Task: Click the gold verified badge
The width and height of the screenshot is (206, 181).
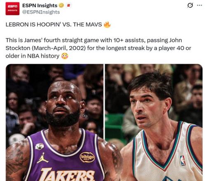Action: [x=61, y=5]
